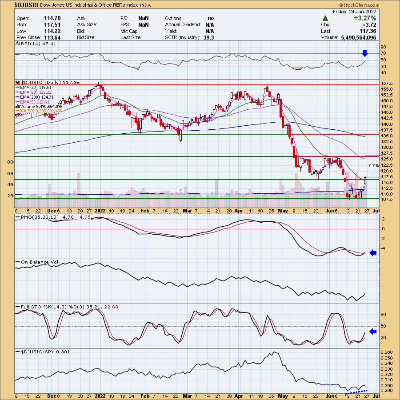
Task: Click the 157.5 price axis label
Action: (x=387, y=84)
